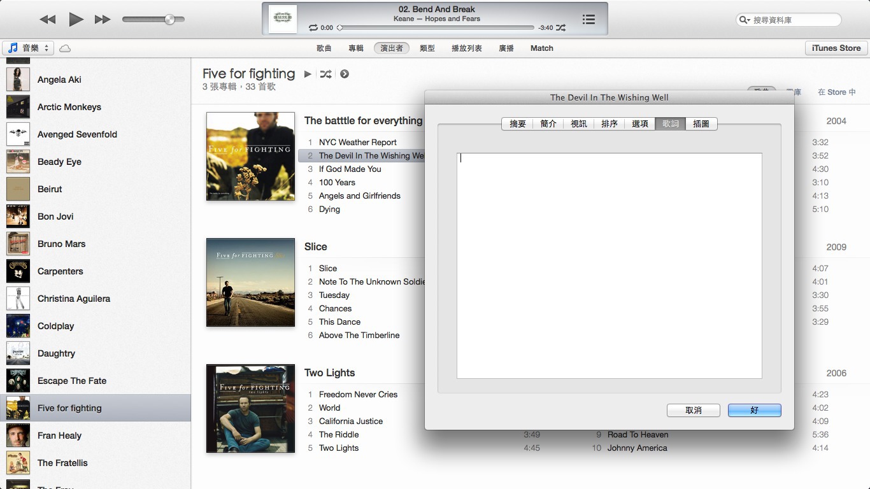Open the Up Next list icon
Screen dimensions: 870x489
click(x=589, y=19)
